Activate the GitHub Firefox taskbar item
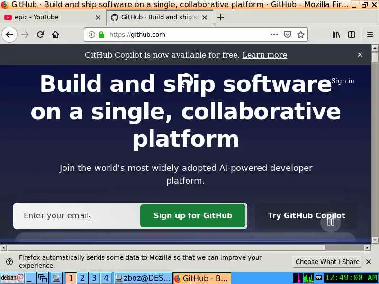 [x=202, y=278]
